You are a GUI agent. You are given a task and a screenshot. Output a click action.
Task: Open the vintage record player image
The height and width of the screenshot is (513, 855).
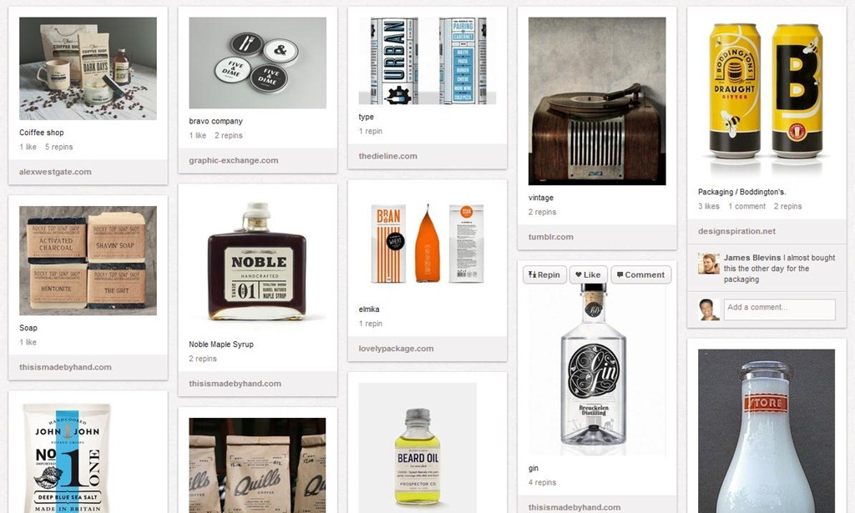(x=596, y=101)
